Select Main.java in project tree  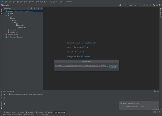[22, 27]
